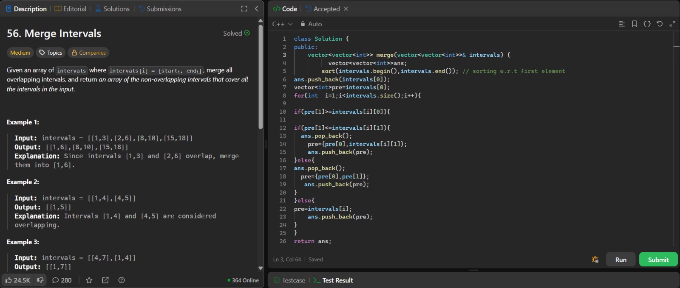The height and width of the screenshot is (288, 680).
Task: Toggle the Auto lock setting
Action: 311,24
